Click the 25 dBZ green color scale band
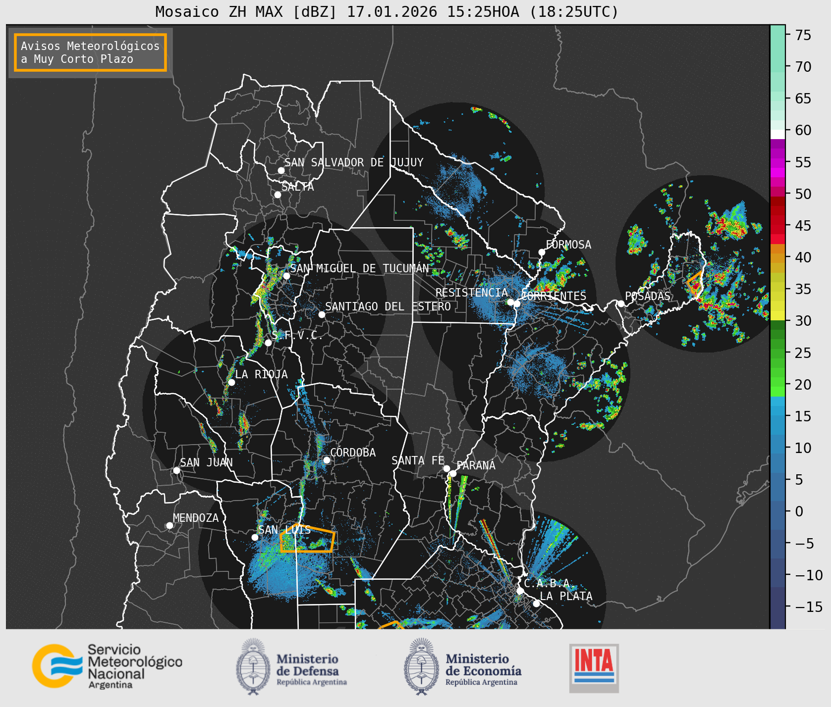 coord(777,353)
